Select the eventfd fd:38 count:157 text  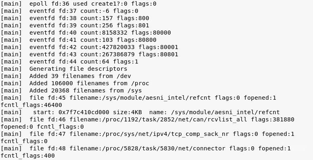point(71,18)
